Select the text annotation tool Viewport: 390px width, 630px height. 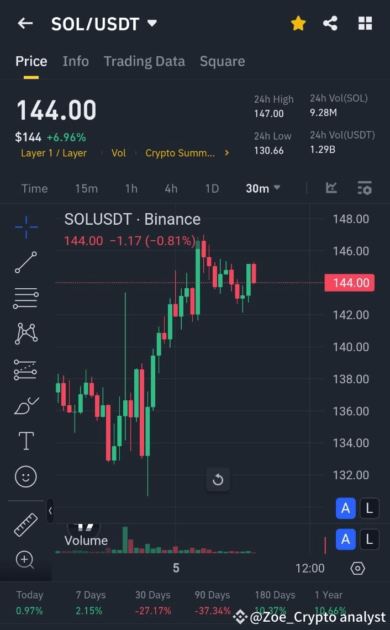coord(25,440)
